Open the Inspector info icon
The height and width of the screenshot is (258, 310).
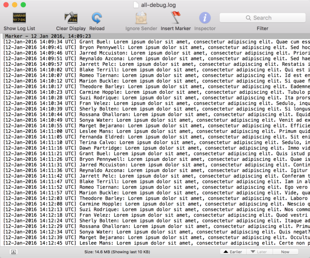[205, 18]
